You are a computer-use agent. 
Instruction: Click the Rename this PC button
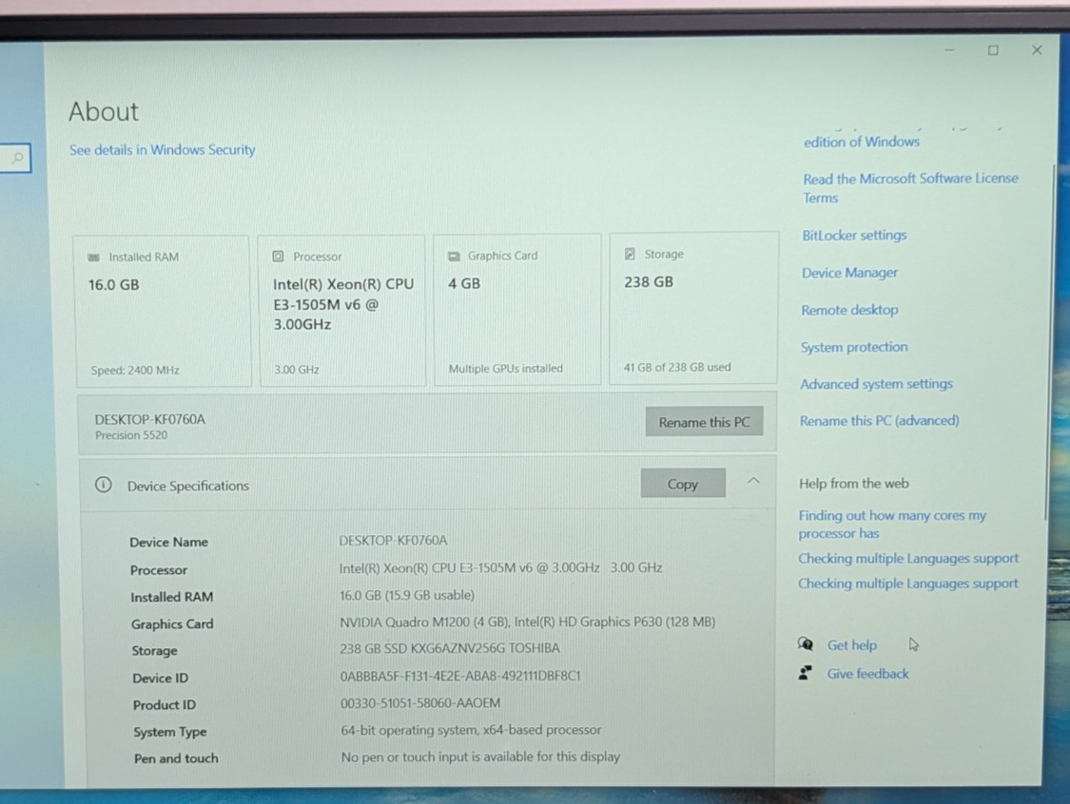point(704,422)
